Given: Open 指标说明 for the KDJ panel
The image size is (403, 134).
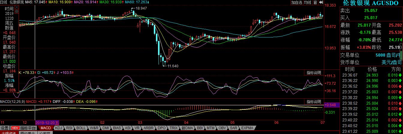Looking at the screenshot, I should 314,72.
